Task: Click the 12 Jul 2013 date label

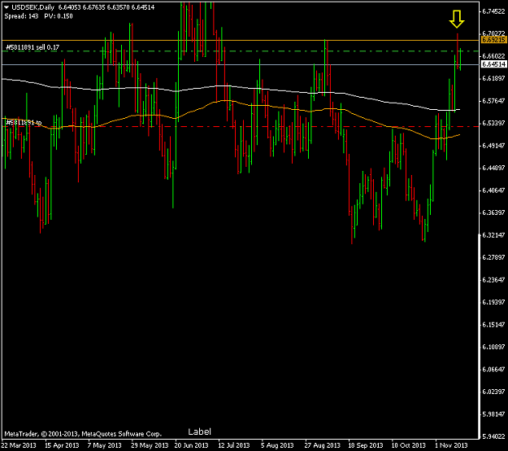Action: (234, 445)
